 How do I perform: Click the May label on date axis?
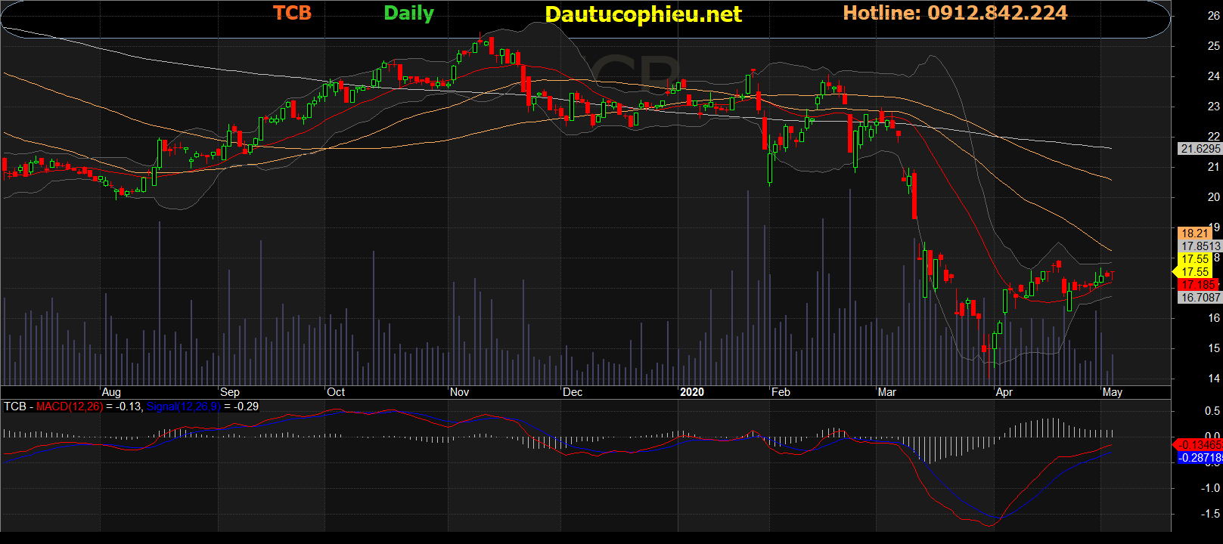[1112, 392]
